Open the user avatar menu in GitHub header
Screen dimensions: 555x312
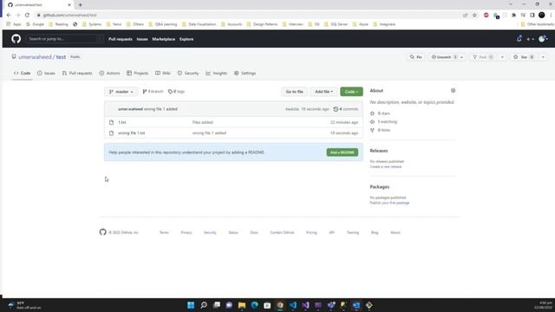click(543, 39)
